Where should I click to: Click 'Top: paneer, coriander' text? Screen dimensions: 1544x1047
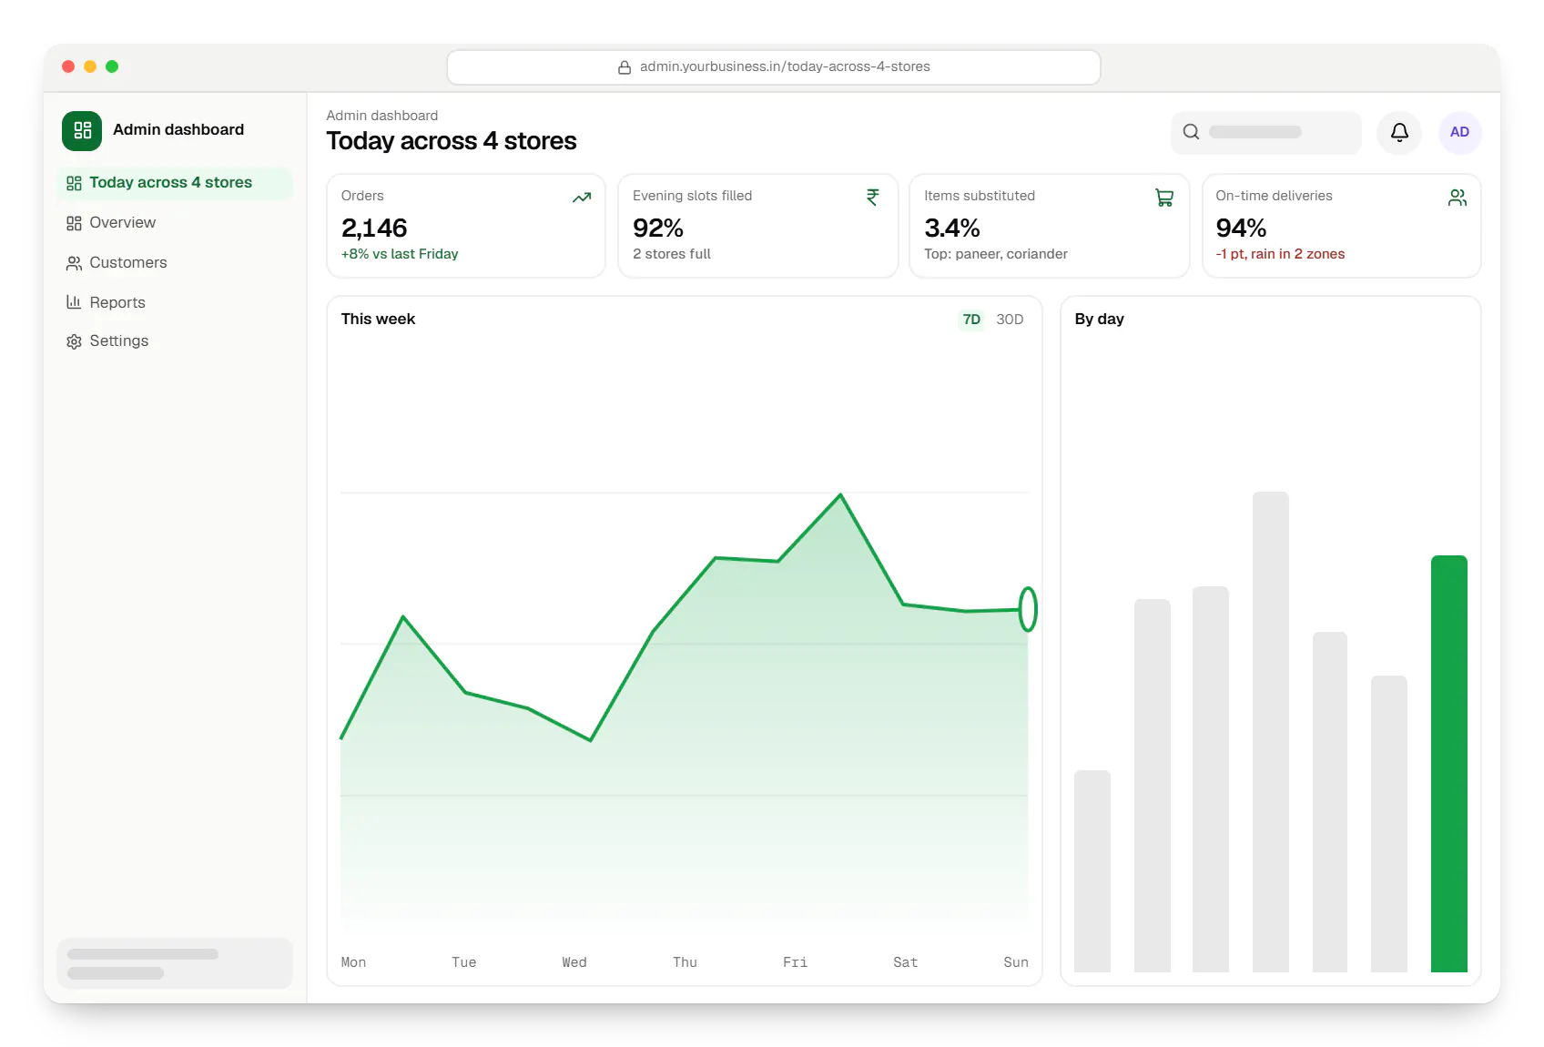click(x=996, y=254)
